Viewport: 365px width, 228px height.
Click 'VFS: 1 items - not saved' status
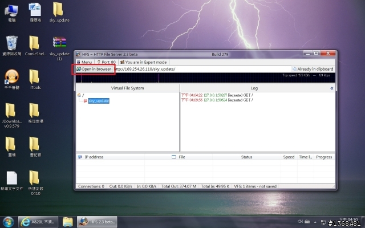coord(255,186)
